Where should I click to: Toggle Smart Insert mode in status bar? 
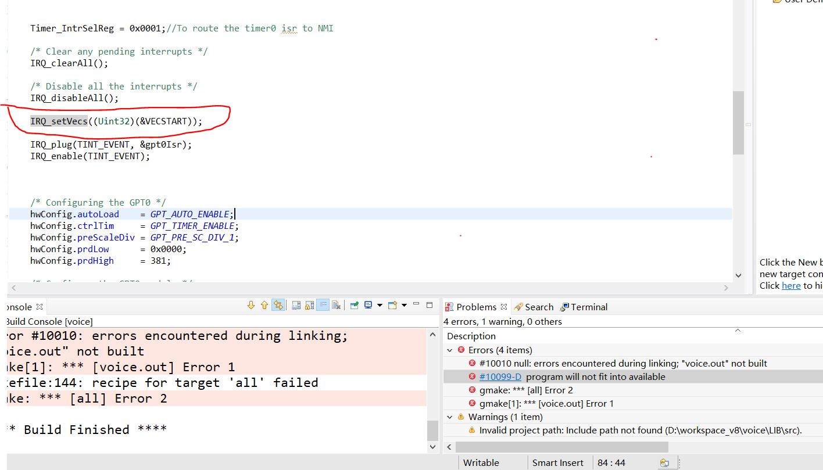tap(557, 463)
